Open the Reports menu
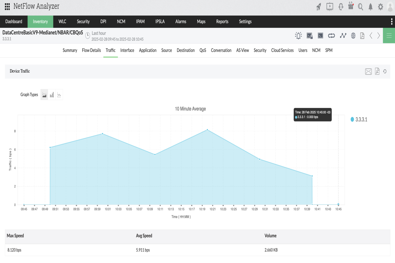Viewport: 395px width, 263px height. click(x=222, y=22)
